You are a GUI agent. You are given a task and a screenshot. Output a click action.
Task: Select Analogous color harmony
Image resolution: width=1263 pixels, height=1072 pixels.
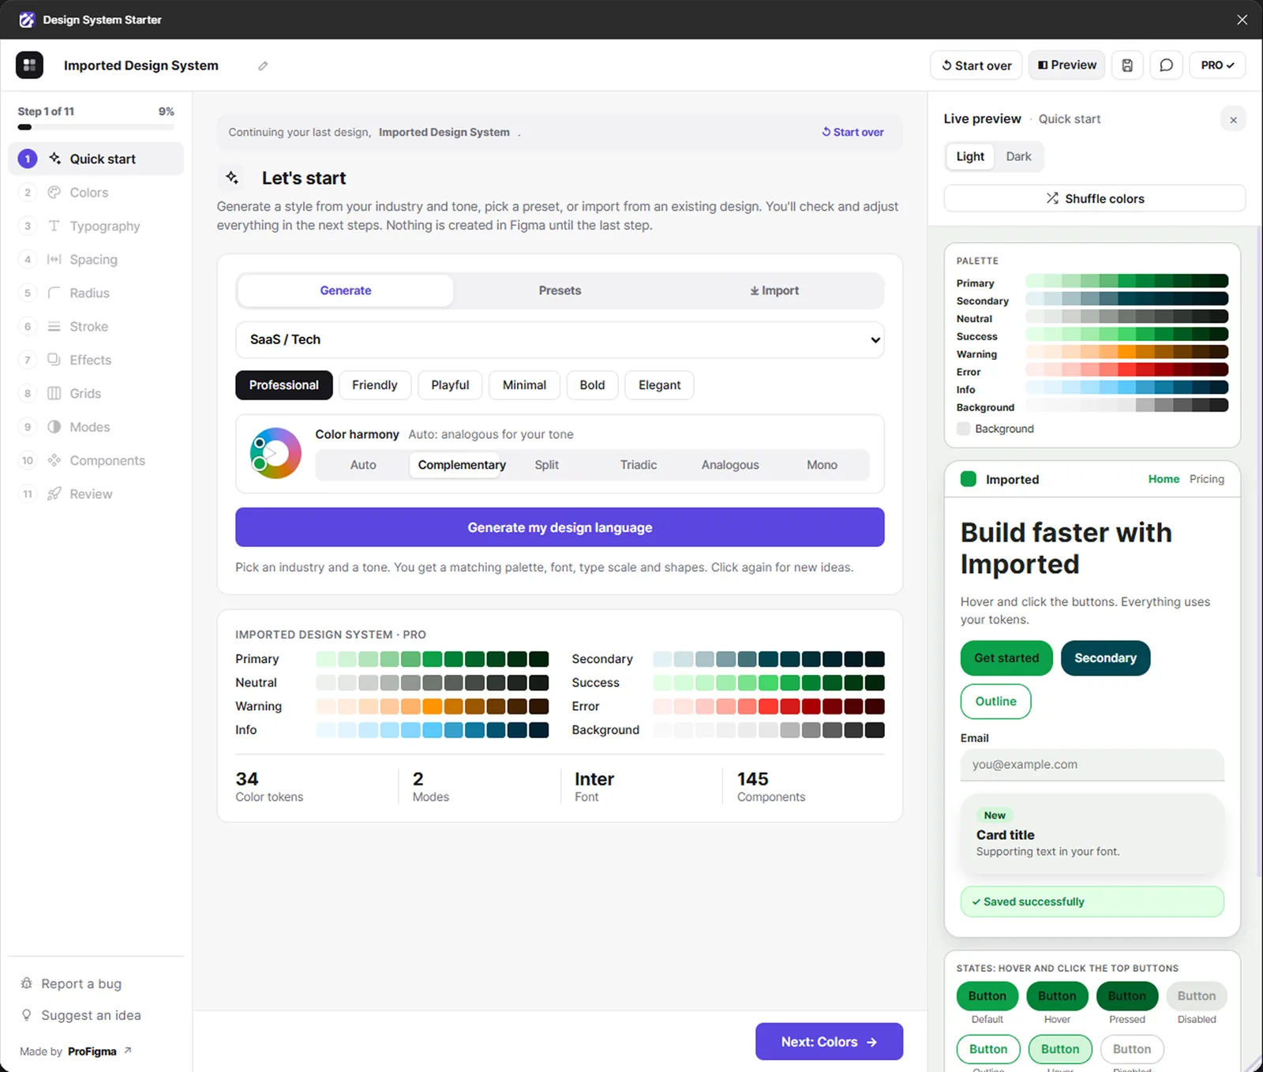pyautogui.click(x=730, y=465)
